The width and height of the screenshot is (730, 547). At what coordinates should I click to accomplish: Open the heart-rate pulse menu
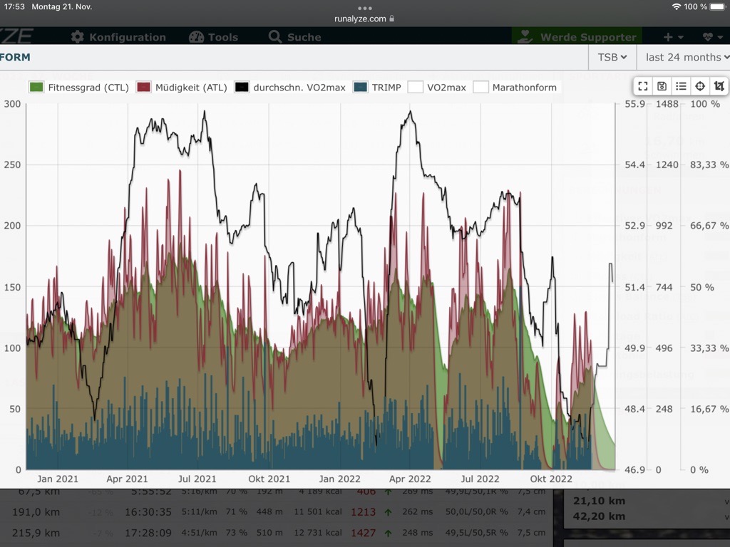click(x=712, y=37)
